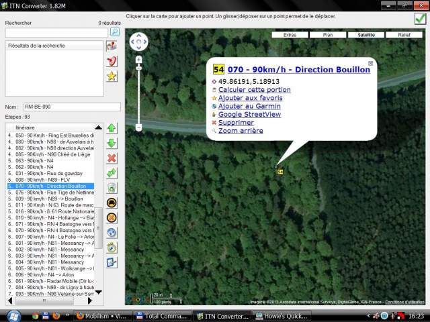
Task: Zoom in with the map plus button
Action: point(138,60)
